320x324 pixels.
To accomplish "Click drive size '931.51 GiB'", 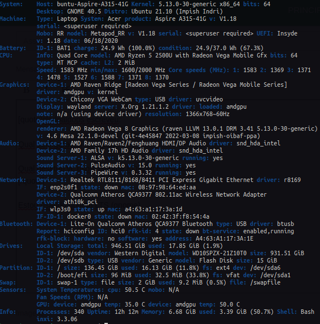I will (287, 254).
